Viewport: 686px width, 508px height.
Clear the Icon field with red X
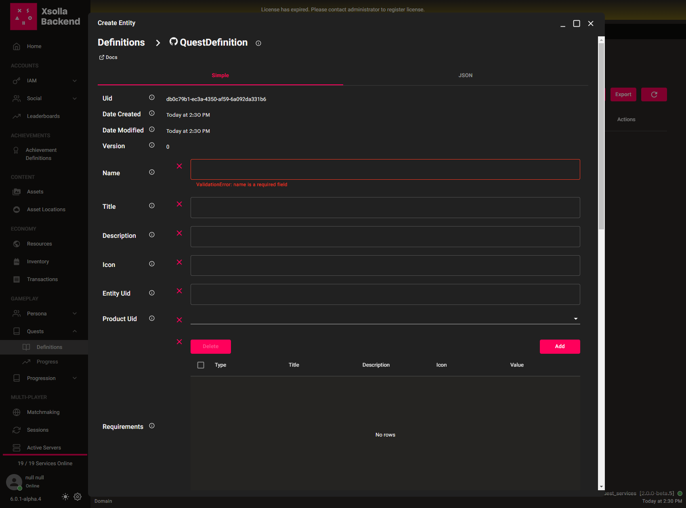(x=179, y=262)
